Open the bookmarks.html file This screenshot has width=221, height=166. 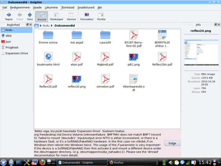[x=48, y=59]
